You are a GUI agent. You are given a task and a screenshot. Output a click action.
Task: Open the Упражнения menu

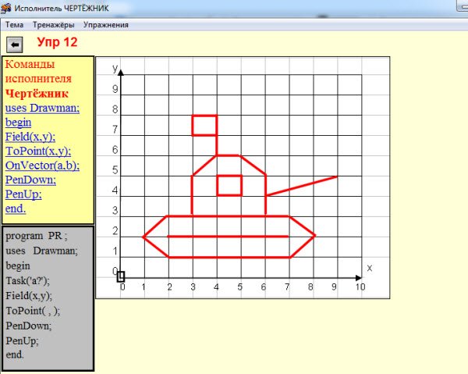(105, 24)
